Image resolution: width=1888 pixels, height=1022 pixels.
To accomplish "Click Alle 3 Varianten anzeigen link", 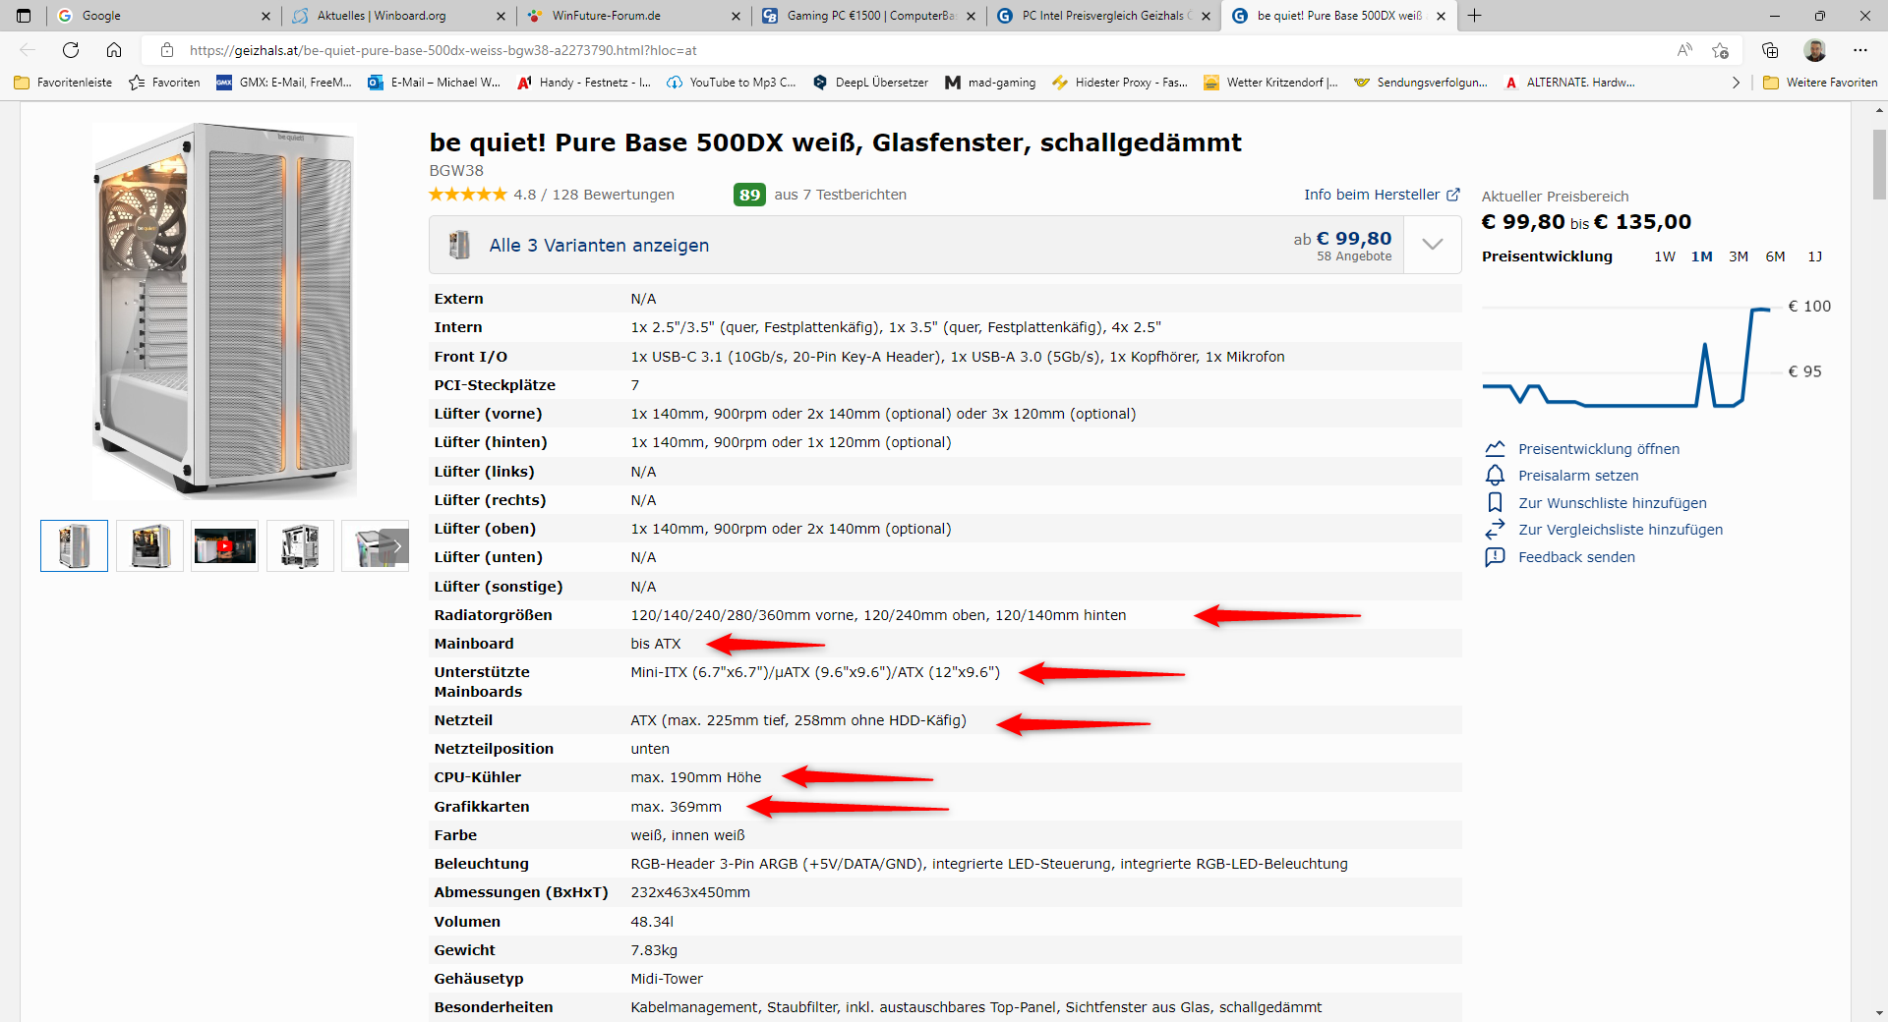I will coord(599,246).
